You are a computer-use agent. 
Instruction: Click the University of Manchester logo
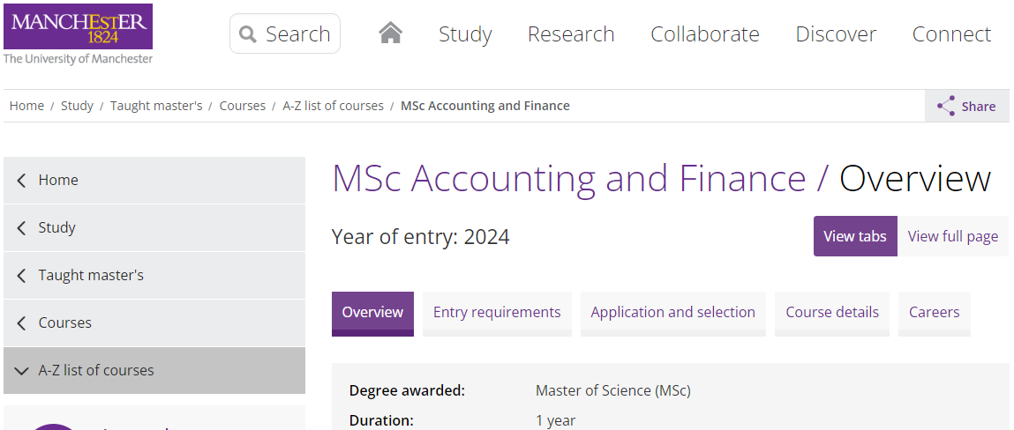(79, 34)
